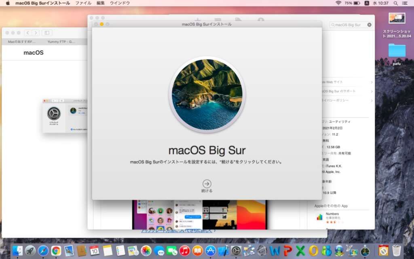This screenshot has height=259, width=414.
Task: Switch to Macのおすすめ tab in Safari
Action: (x=22, y=42)
